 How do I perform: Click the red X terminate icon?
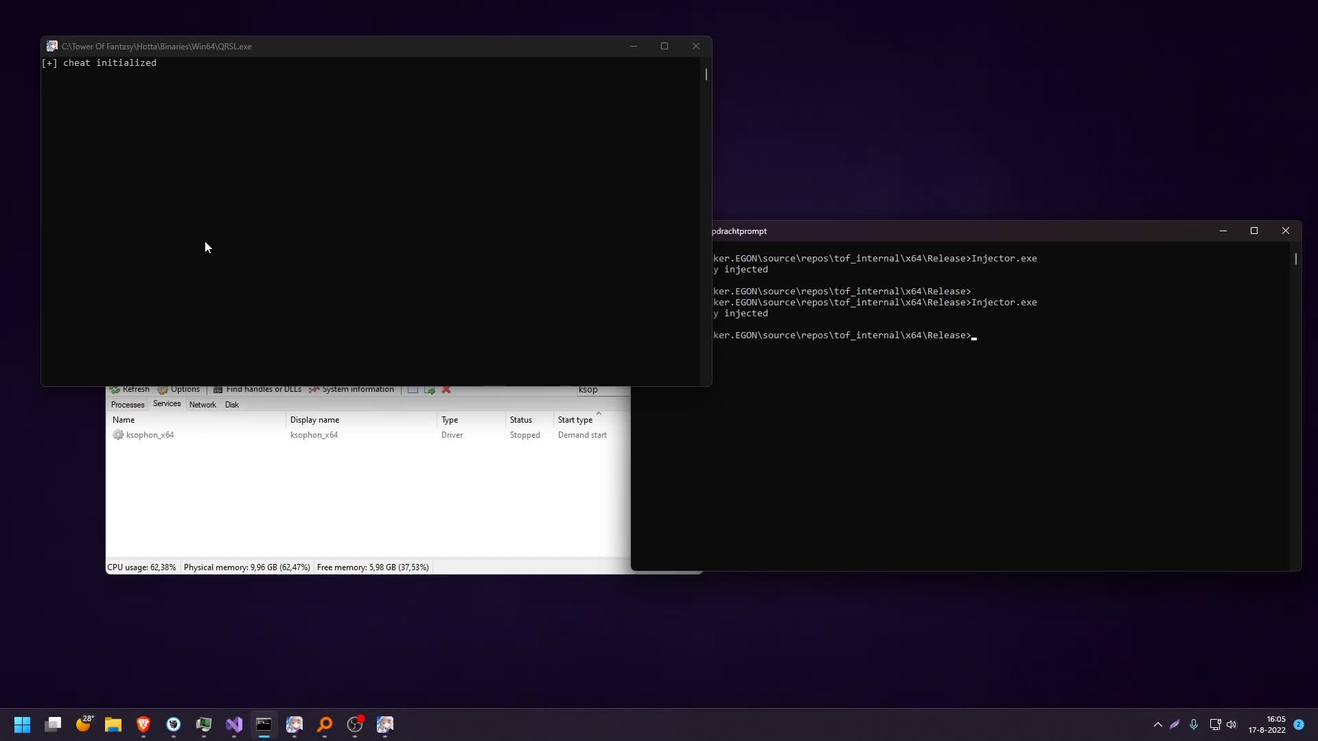point(446,390)
